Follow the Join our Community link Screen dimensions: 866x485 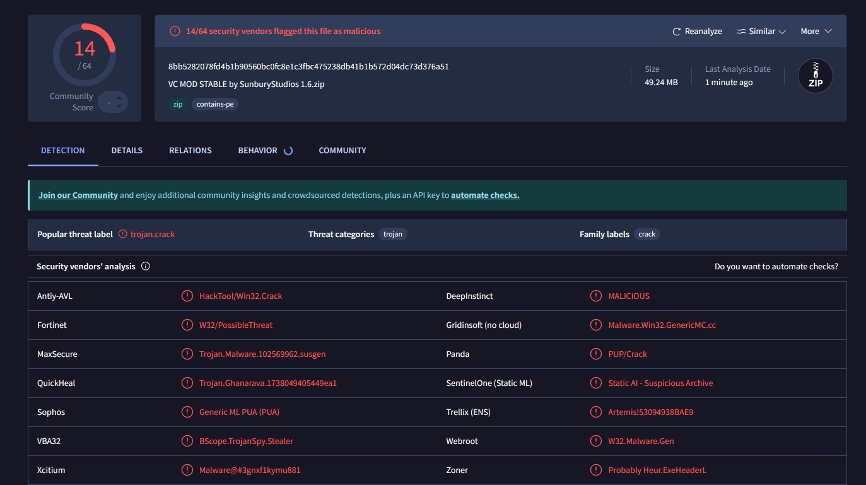click(x=78, y=196)
